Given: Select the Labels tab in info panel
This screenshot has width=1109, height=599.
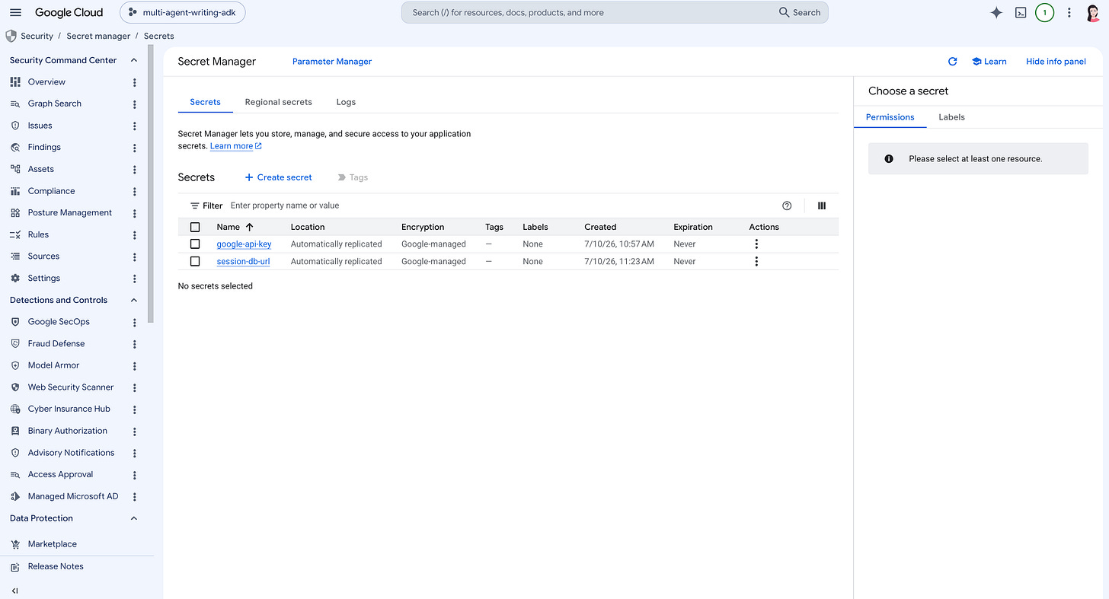Looking at the screenshot, I should click(x=951, y=117).
